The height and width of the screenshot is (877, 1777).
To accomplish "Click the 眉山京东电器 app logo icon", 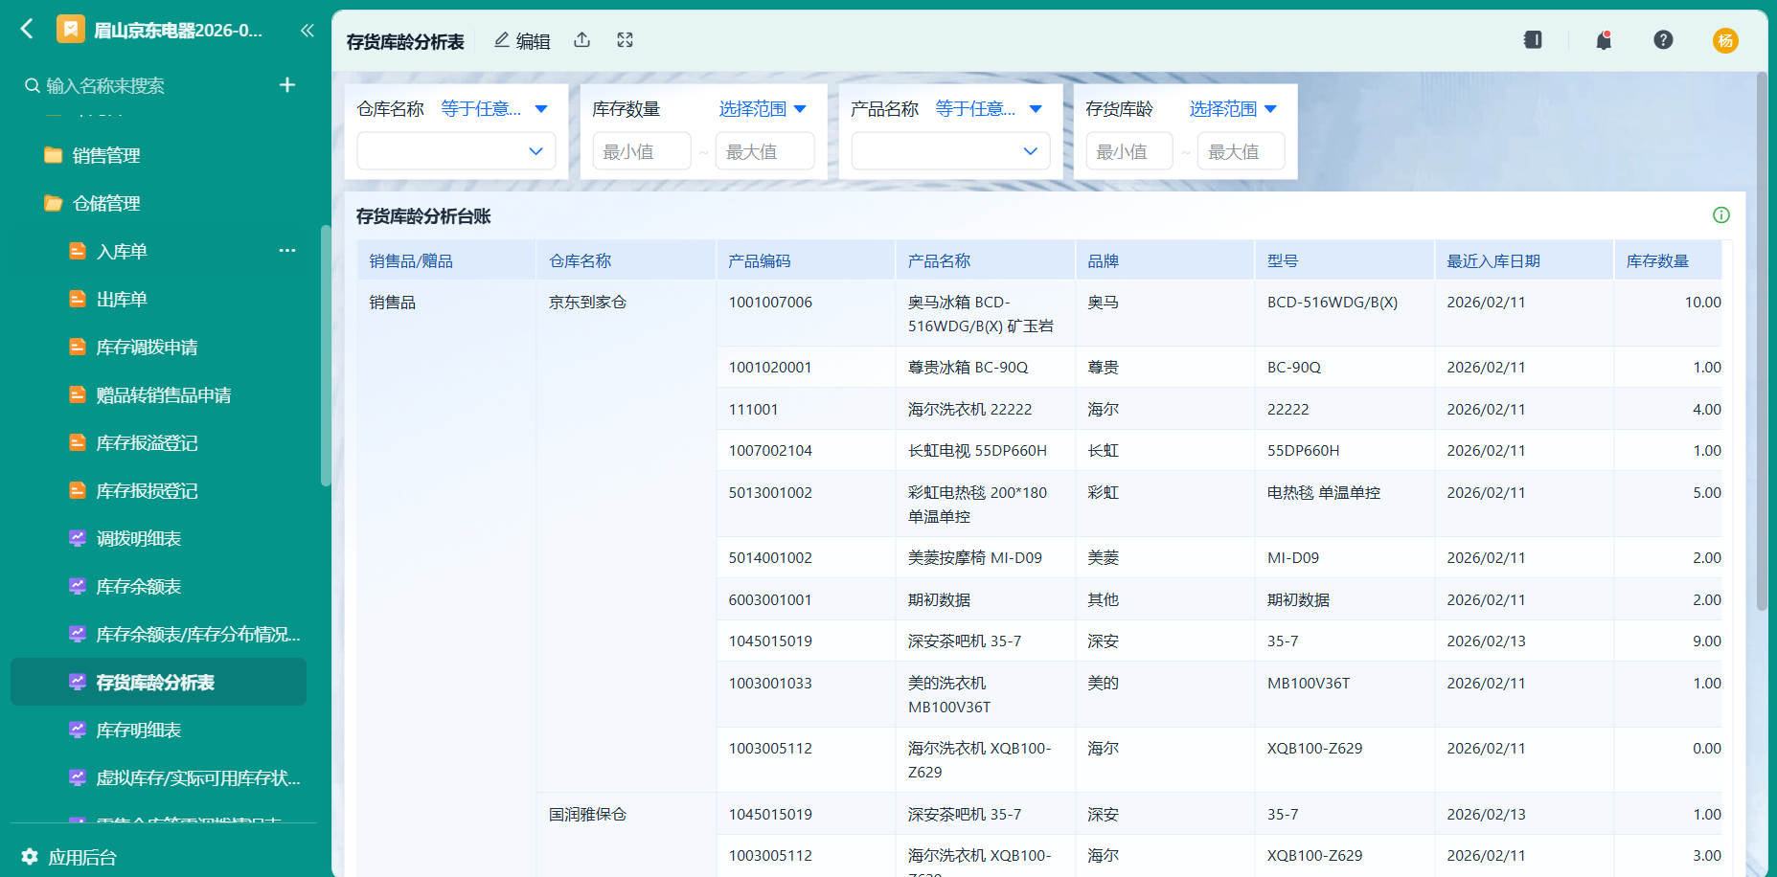I will [70, 30].
